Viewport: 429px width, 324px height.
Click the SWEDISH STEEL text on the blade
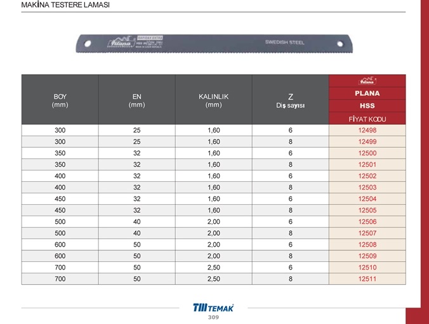coord(284,42)
